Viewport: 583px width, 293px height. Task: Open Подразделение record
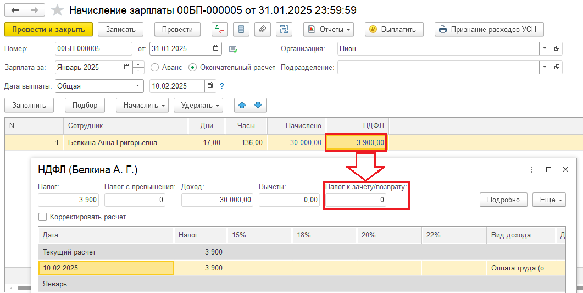tap(557, 67)
